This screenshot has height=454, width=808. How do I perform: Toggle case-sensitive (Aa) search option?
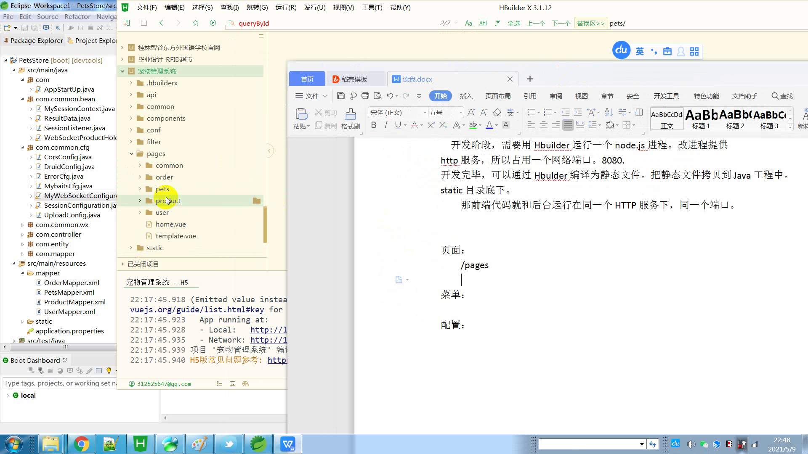(468, 23)
